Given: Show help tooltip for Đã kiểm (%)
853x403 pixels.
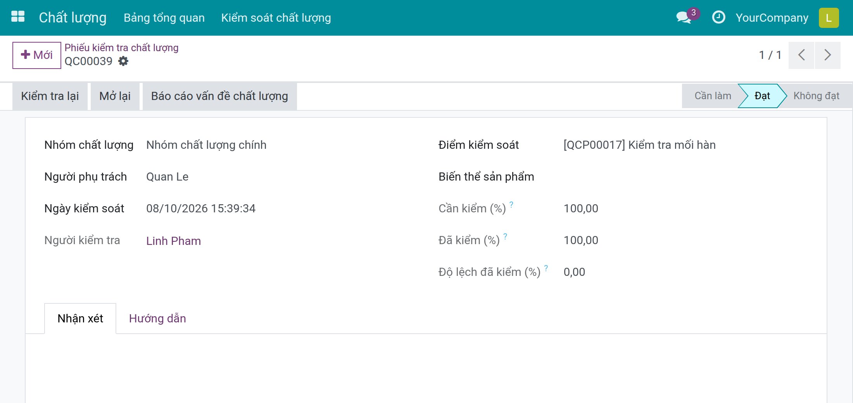Looking at the screenshot, I should point(505,236).
